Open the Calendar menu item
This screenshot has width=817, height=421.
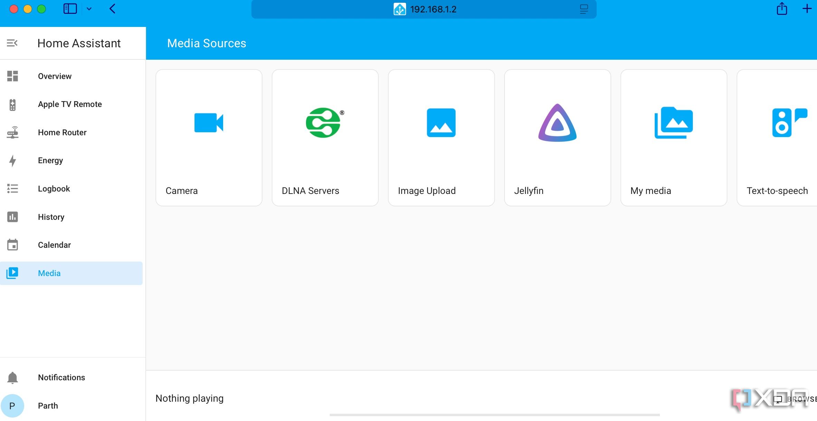point(71,245)
